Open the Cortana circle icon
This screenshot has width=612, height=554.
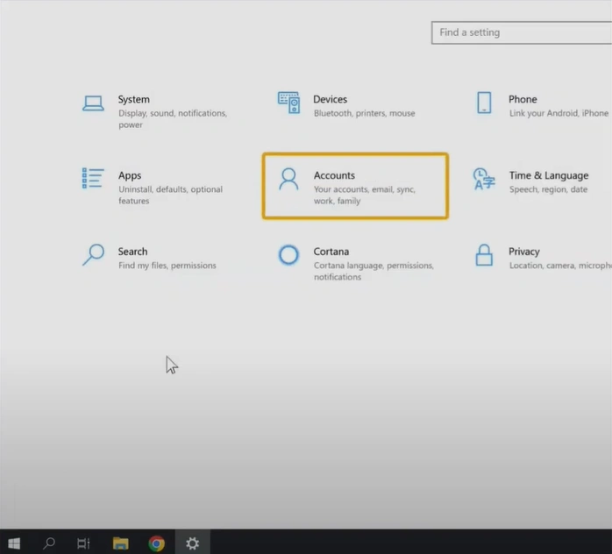(x=288, y=255)
